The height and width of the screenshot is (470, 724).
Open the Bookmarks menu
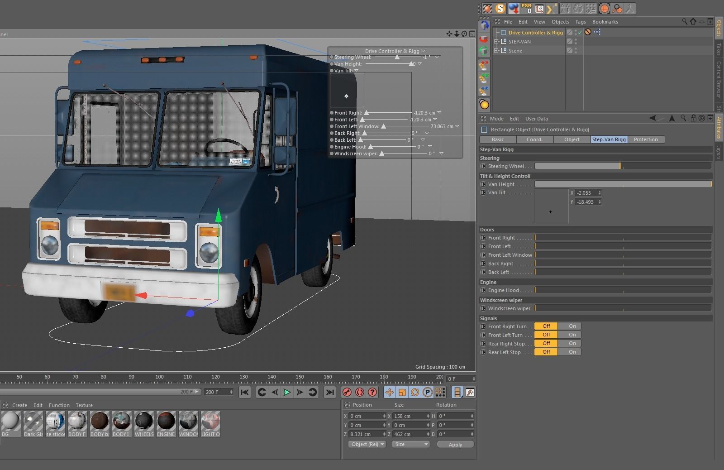(605, 22)
